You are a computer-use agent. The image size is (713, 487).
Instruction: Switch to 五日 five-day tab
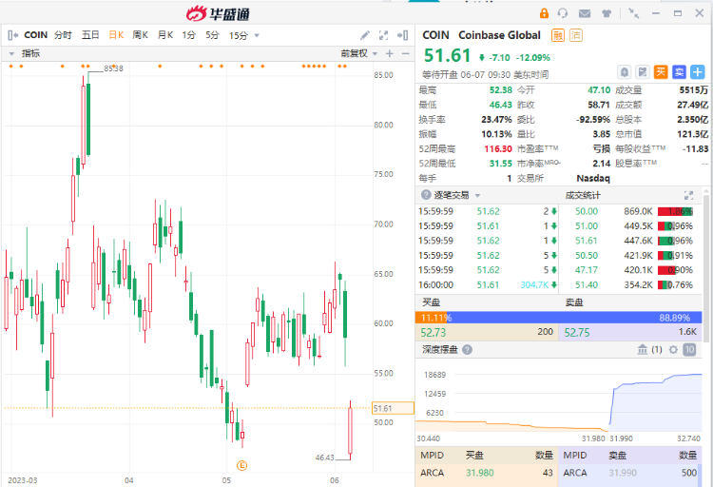pos(90,35)
